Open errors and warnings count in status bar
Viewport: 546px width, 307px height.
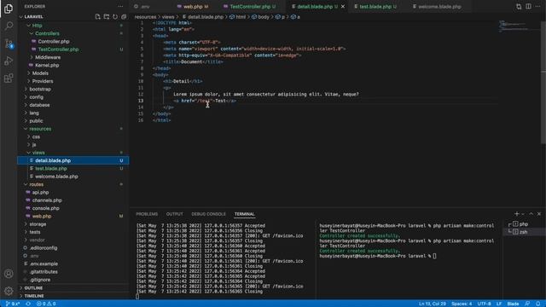(x=46, y=304)
